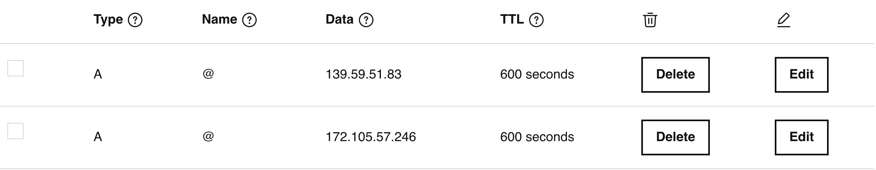The image size is (876, 170).
Task: Click the question mark next to Data
Action: point(366,20)
